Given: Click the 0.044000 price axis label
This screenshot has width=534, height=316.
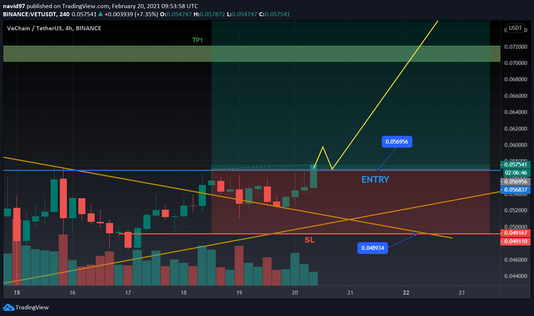Looking at the screenshot, I should point(516,276).
